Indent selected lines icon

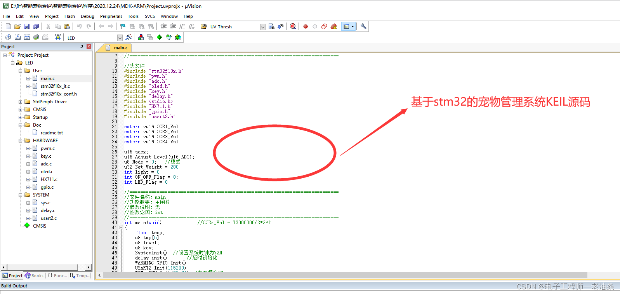tap(163, 26)
